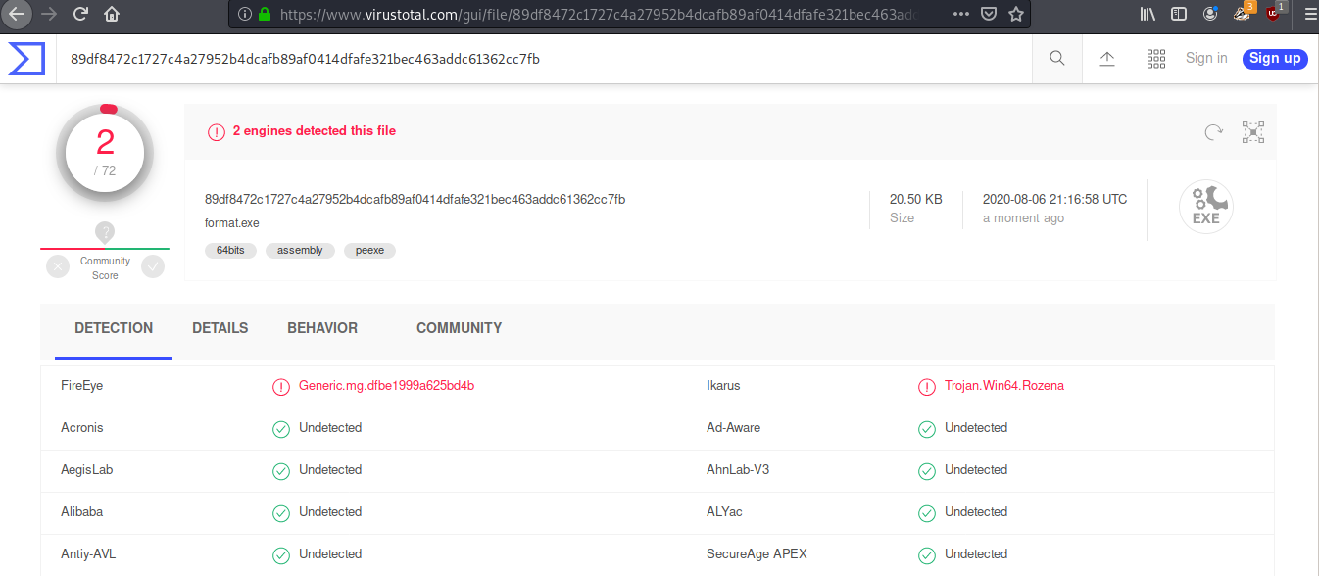Open the apps grid icon
Screen dimensions: 1319x576
tap(1156, 59)
